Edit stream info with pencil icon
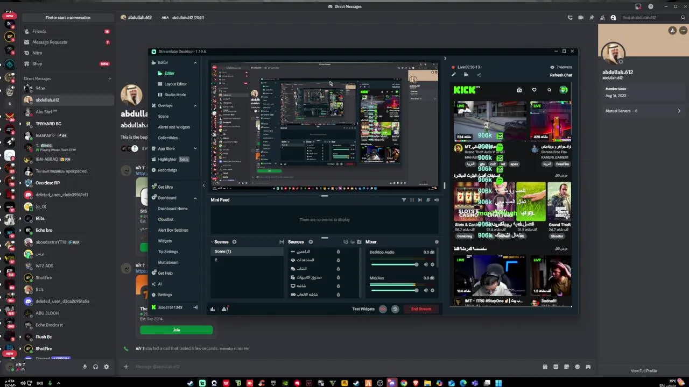 [454, 75]
